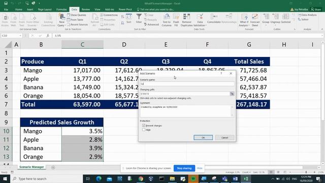Image resolution: width=325 pixels, height=183 pixels.
Task: Open Microsoft Word from the taskbar
Action: (235, 178)
